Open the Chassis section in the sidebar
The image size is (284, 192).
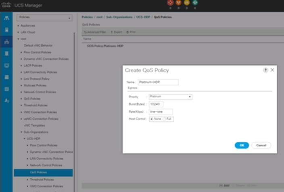[x=6, y=89]
